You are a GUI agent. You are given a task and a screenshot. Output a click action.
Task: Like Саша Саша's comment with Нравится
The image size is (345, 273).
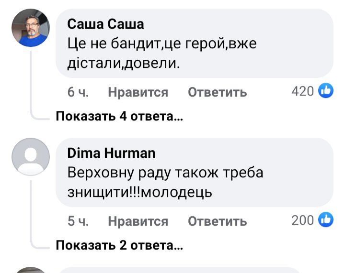click(138, 92)
